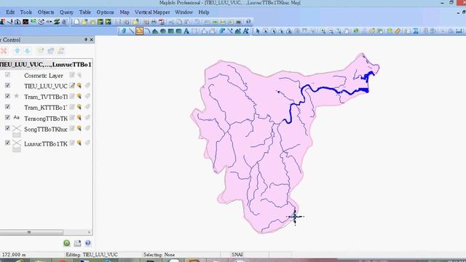Toggle visibility of SongTTBoTKhuc layer

click(x=7, y=128)
